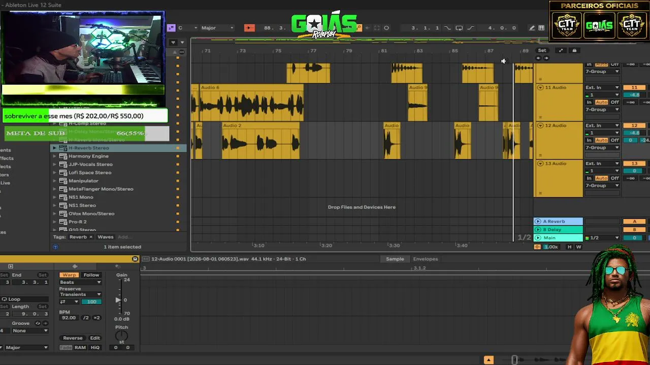Click the session record circle button
The image size is (650, 365).
[x=386, y=28]
